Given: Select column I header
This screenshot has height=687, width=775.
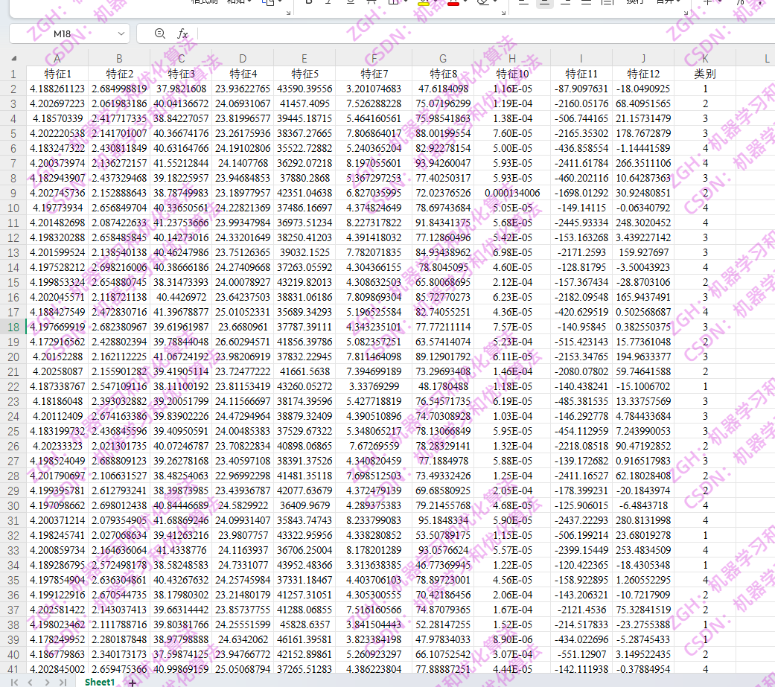Looking at the screenshot, I should tap(581, 58).
